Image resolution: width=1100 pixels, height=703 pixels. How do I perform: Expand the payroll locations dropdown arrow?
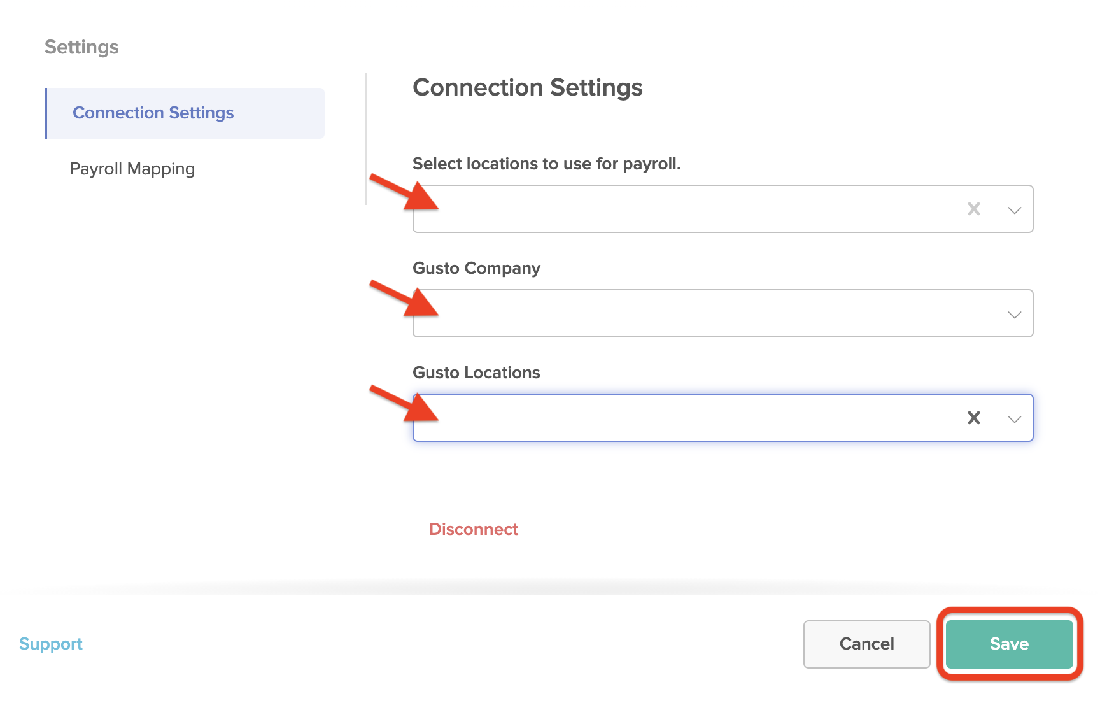(1014, 210)
